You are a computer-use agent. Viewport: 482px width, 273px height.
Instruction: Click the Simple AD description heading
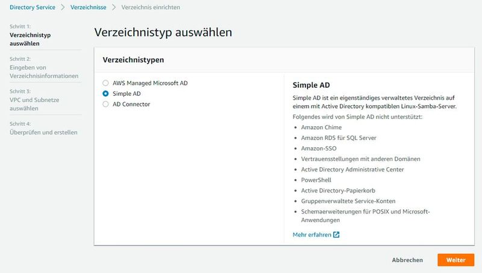click(x=311, y=85)
